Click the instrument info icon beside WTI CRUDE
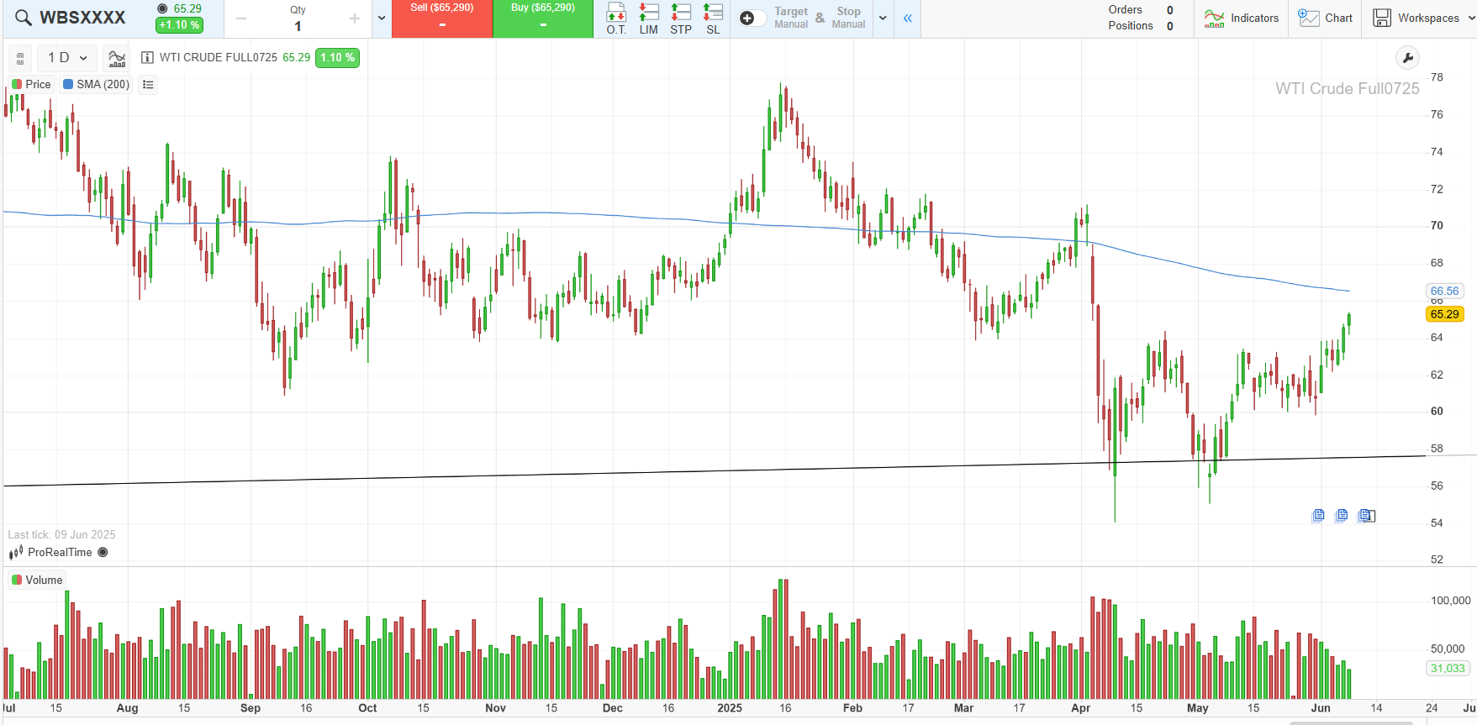The width and height of the screenshot is (1477, 725). click(147, 58)
